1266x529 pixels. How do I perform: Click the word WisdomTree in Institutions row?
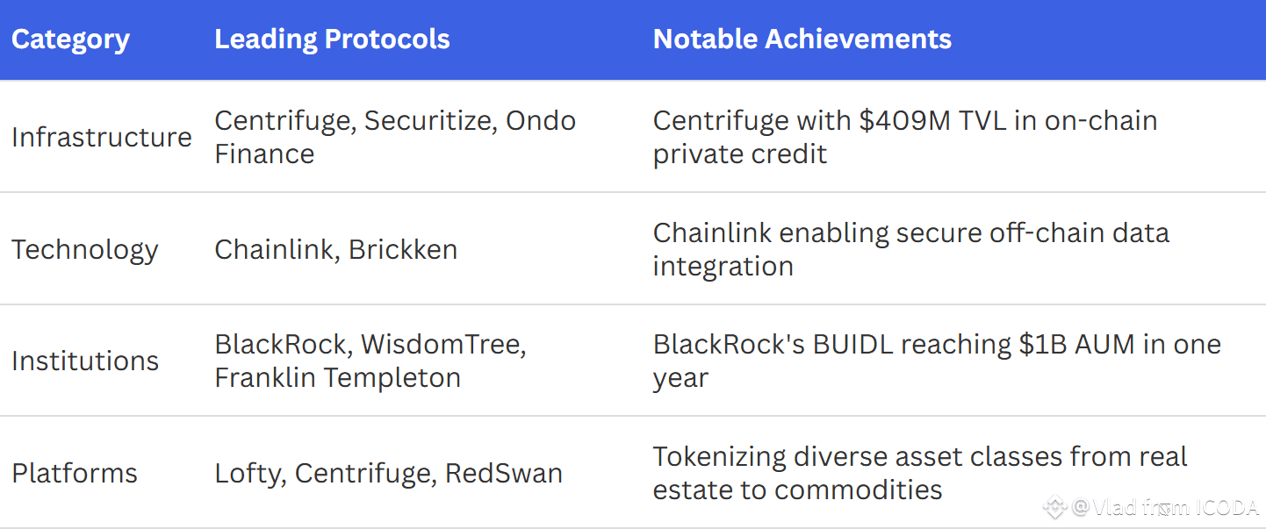coord(443,344)
